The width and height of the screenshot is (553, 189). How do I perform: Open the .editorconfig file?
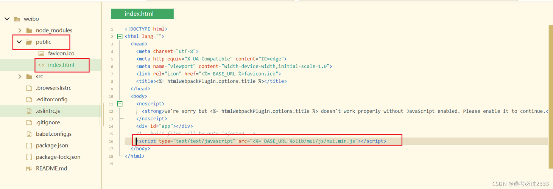tap(51, 99)
